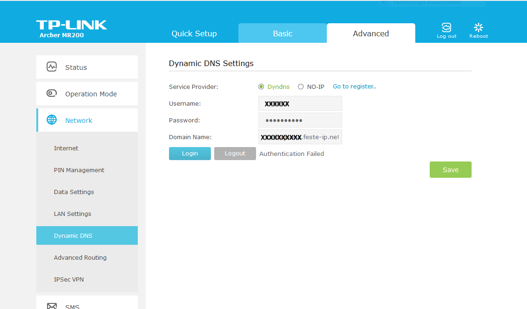This screenshot has width=527, height=309.
Task: Open the IPSec VPN page
Action: click(69, 280)
